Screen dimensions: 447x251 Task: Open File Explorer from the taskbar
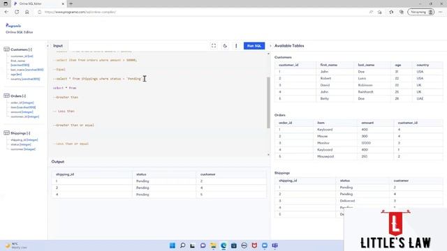click(213, 245)
